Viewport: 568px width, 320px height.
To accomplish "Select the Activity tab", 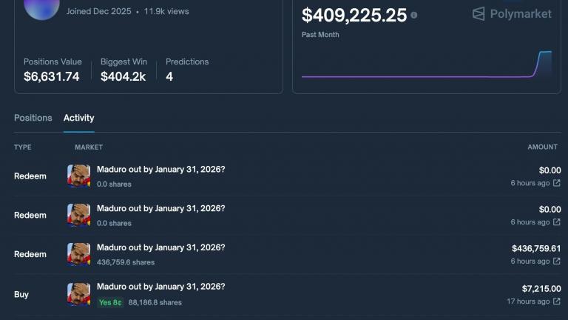I will pyautogui.click(x=78, y=118).
